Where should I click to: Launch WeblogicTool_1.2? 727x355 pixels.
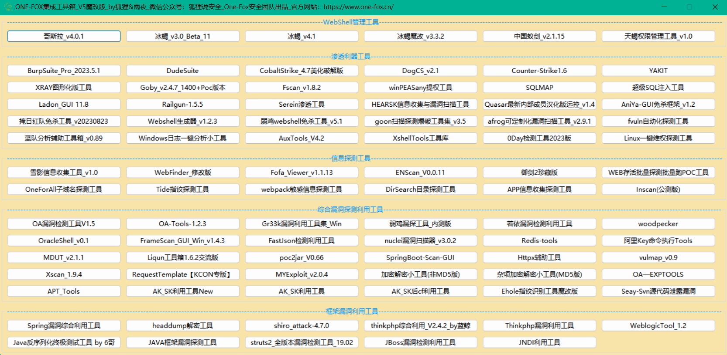click(x=658, y=326)
